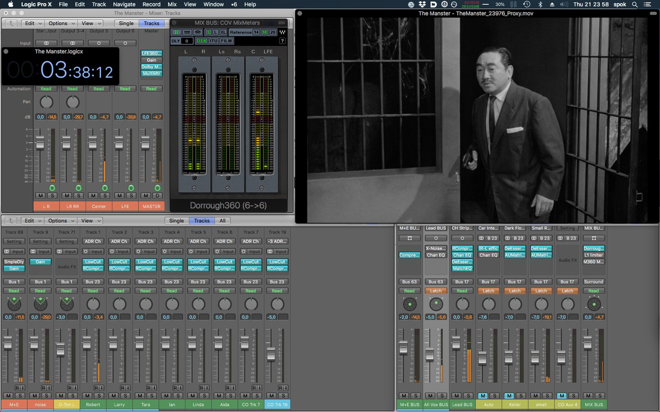
Task: Select reference level 20 in MixMeters
Action: [x=272, y=32]
